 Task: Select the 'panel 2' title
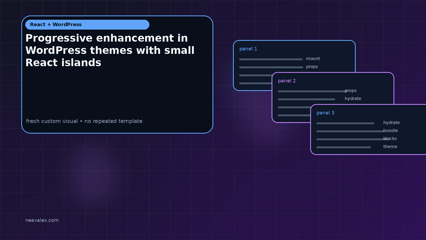tap(287, 81)
